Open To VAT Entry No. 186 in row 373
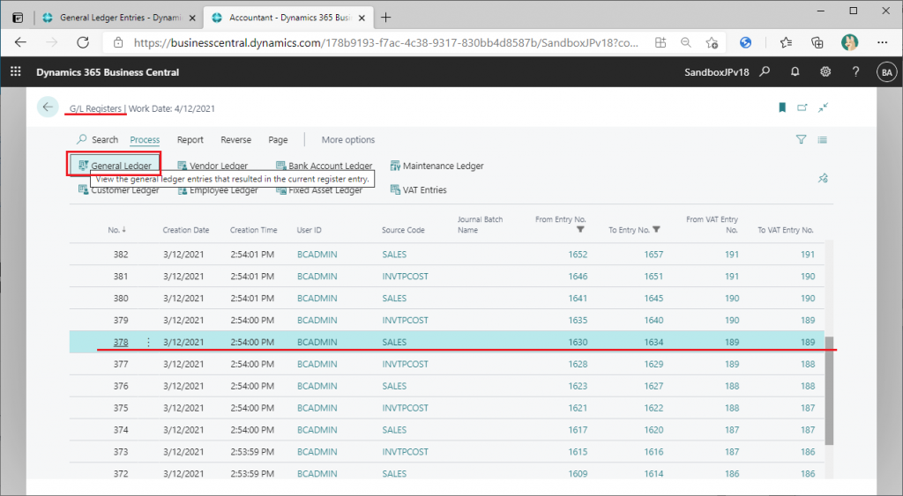The width and height of the screenshot is (903, 496). click(x=808, y=452)
